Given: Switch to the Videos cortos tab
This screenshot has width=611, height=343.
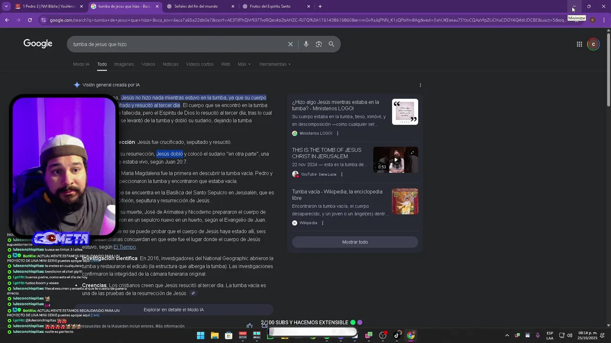Looking at the screenshot, I should pos(200,64).
